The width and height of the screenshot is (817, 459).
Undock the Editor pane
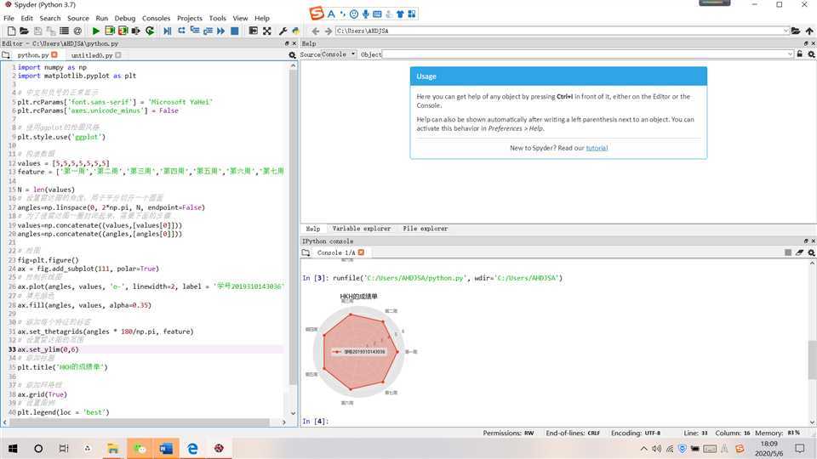click(287, 43)
